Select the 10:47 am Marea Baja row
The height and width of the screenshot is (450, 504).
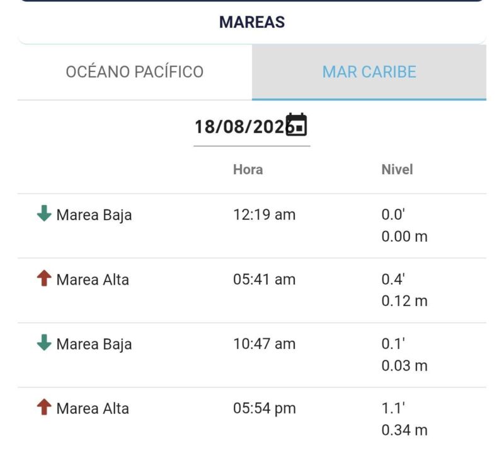pos(252,355)
